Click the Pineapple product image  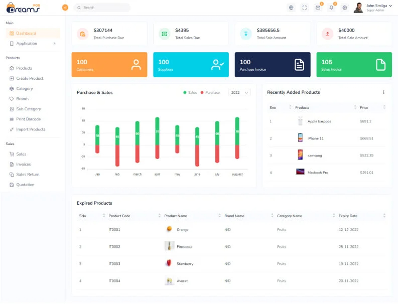pyautogui.click(x=169, y=246)
